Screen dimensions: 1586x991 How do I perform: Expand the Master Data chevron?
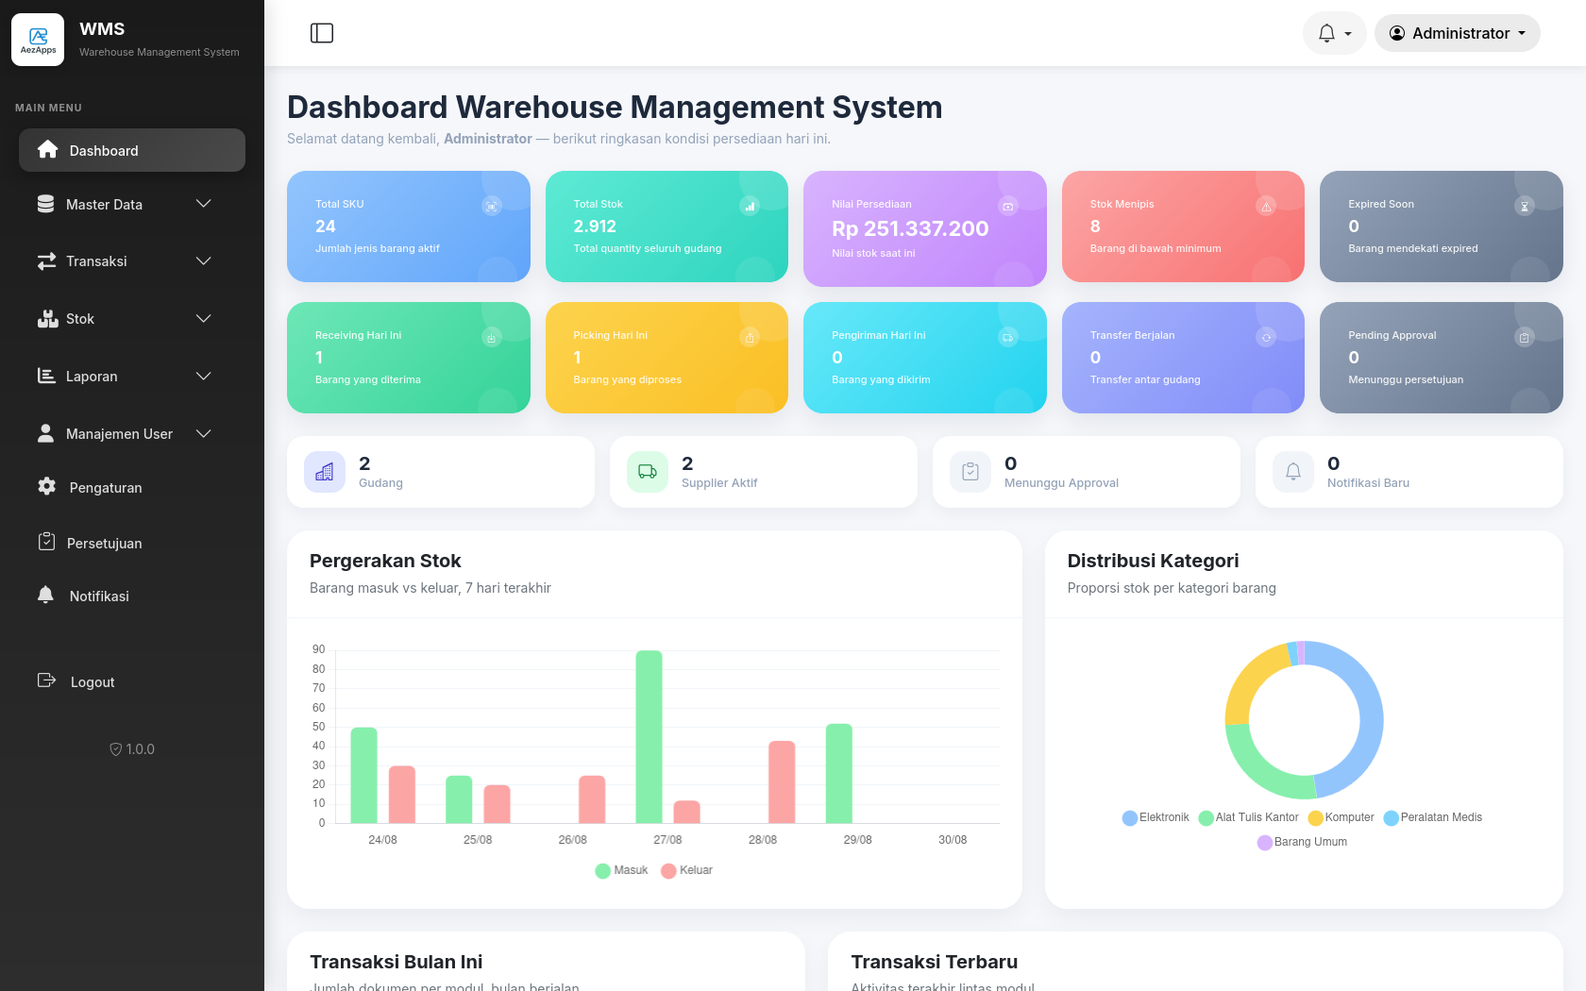203,204
